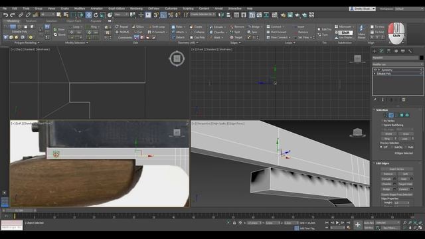Select the Unlink Selection tool
Viewport: 425px width, 239px height.
[x=28, y=15]
